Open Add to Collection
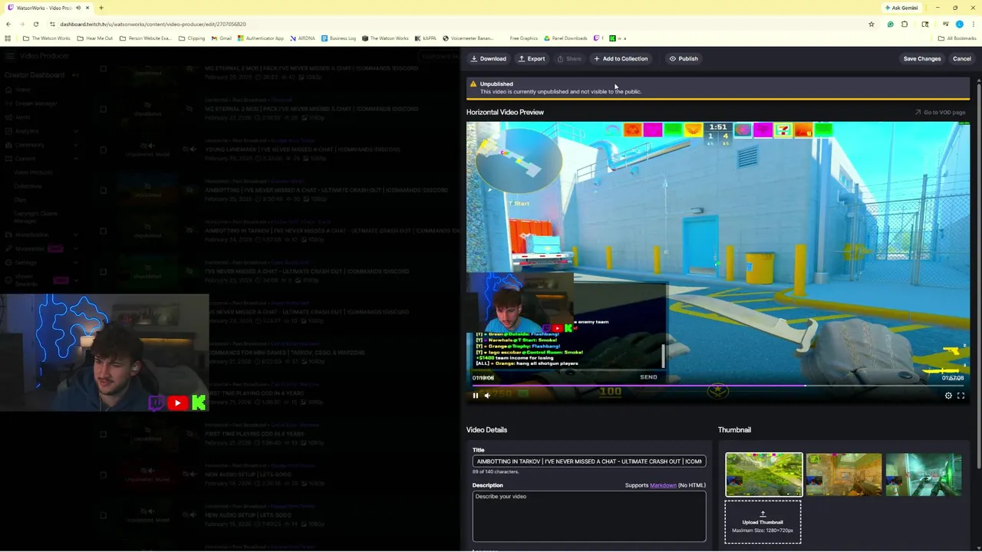The height and width of the screenshot is (552, 982). 621,58
